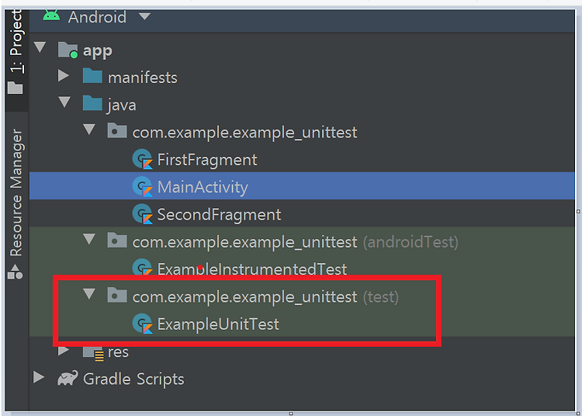Click the java folder icon

pos(92,103)
